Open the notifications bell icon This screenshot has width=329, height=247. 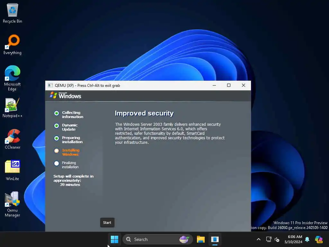307,239
